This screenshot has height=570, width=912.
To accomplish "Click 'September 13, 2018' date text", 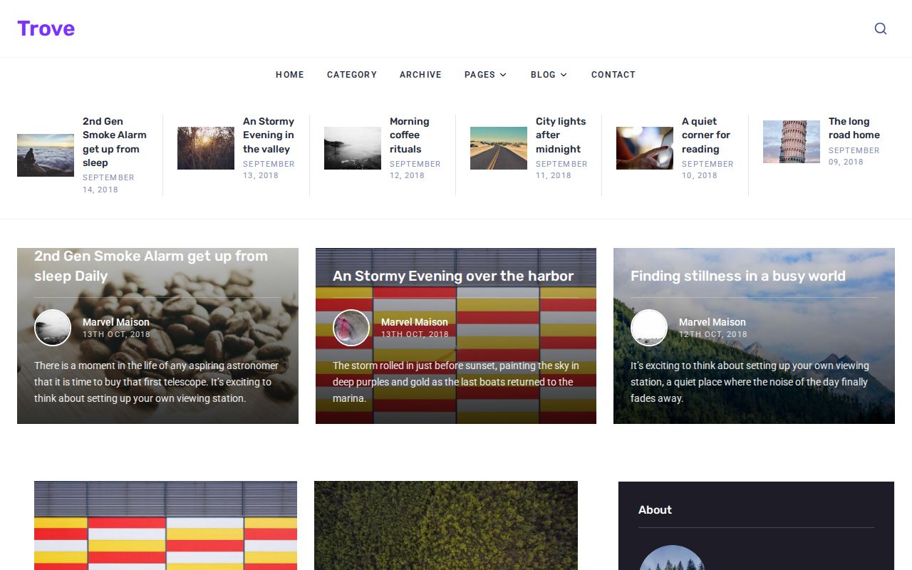I will tap(269, 170).
